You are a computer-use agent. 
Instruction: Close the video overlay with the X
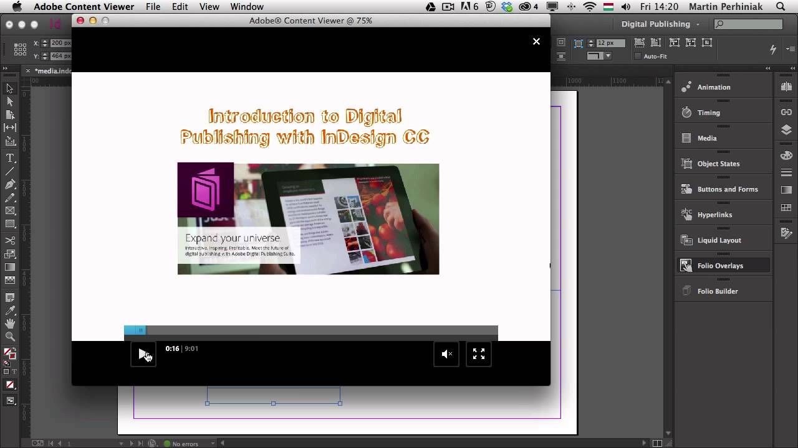coord(536,42)
